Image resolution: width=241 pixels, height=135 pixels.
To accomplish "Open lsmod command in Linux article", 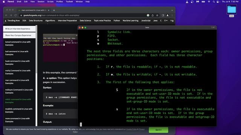I will (18, 43).
